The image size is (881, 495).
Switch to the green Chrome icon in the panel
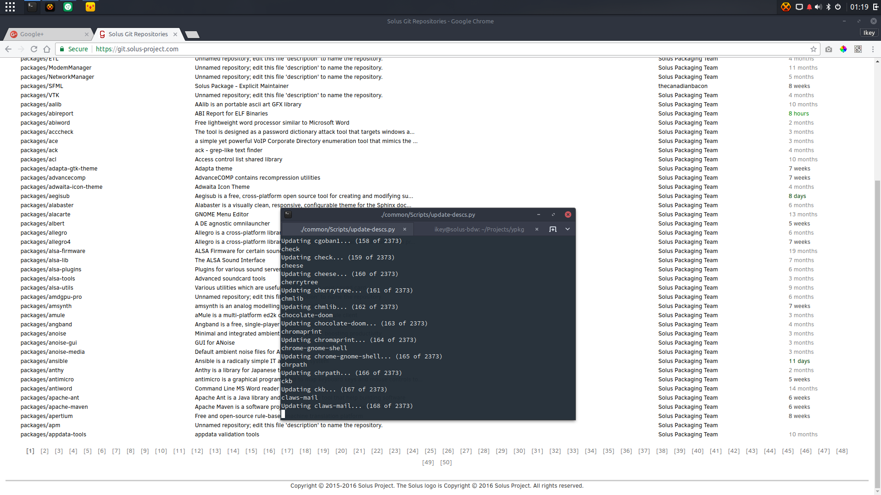click(68, 7)
